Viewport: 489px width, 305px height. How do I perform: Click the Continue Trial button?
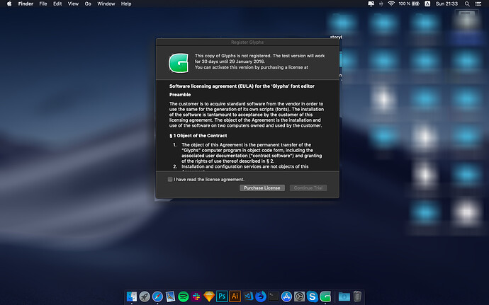(308, 188)
